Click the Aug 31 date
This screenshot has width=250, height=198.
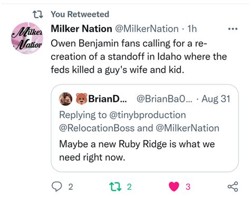[x=216, y=99]
